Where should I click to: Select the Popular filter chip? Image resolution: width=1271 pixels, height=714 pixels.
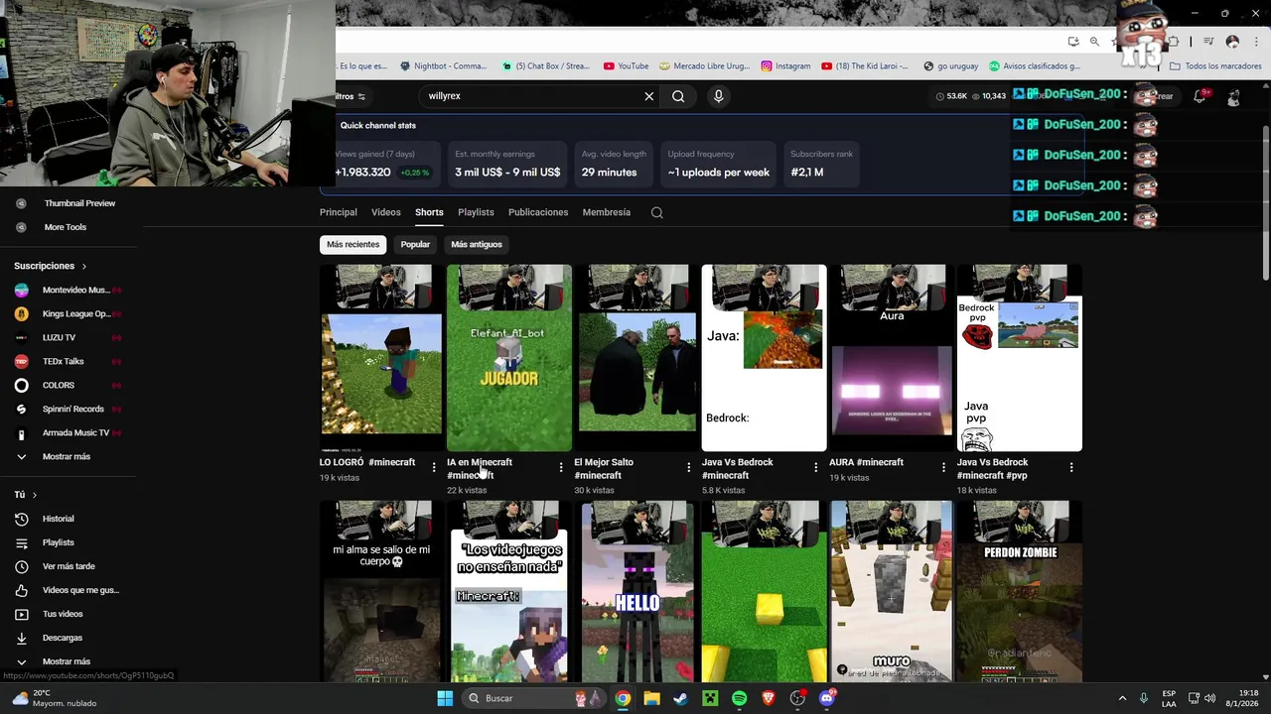[x=415, y=244]
